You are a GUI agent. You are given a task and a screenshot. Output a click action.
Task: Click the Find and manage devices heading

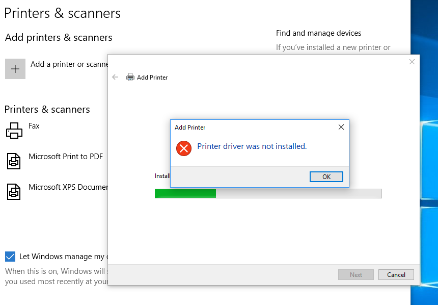319,33
